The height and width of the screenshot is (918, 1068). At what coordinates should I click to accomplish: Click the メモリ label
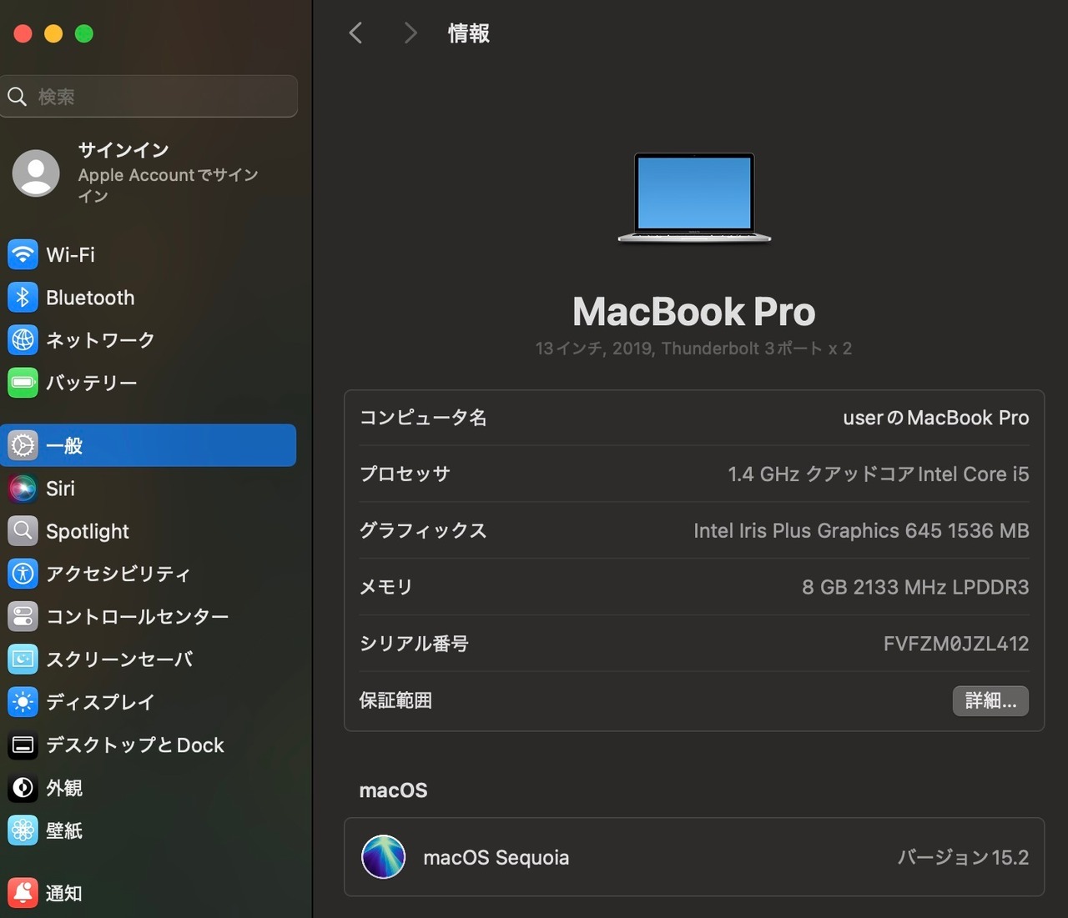(386, 587)
